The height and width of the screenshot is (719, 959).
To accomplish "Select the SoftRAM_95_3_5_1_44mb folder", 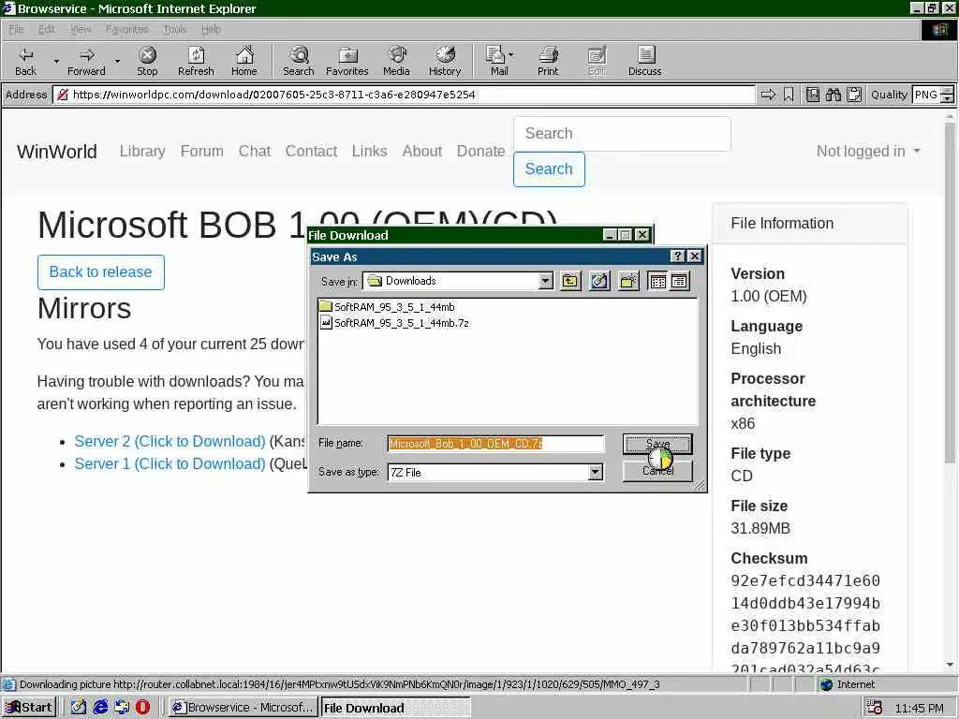I will tap(387, 307).
